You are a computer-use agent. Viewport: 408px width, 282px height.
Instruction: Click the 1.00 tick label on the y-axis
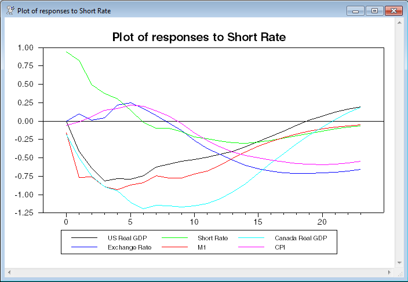pos(26,47)
